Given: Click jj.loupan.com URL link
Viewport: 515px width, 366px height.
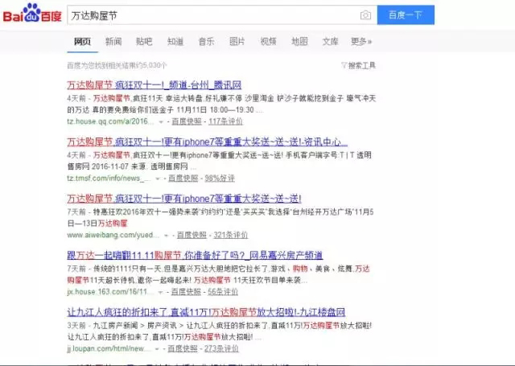Looking at the screenshot, I should [109, 348].
